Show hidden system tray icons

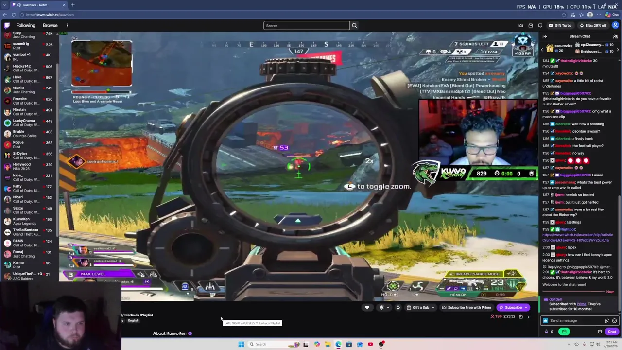[x=569, y=344]
